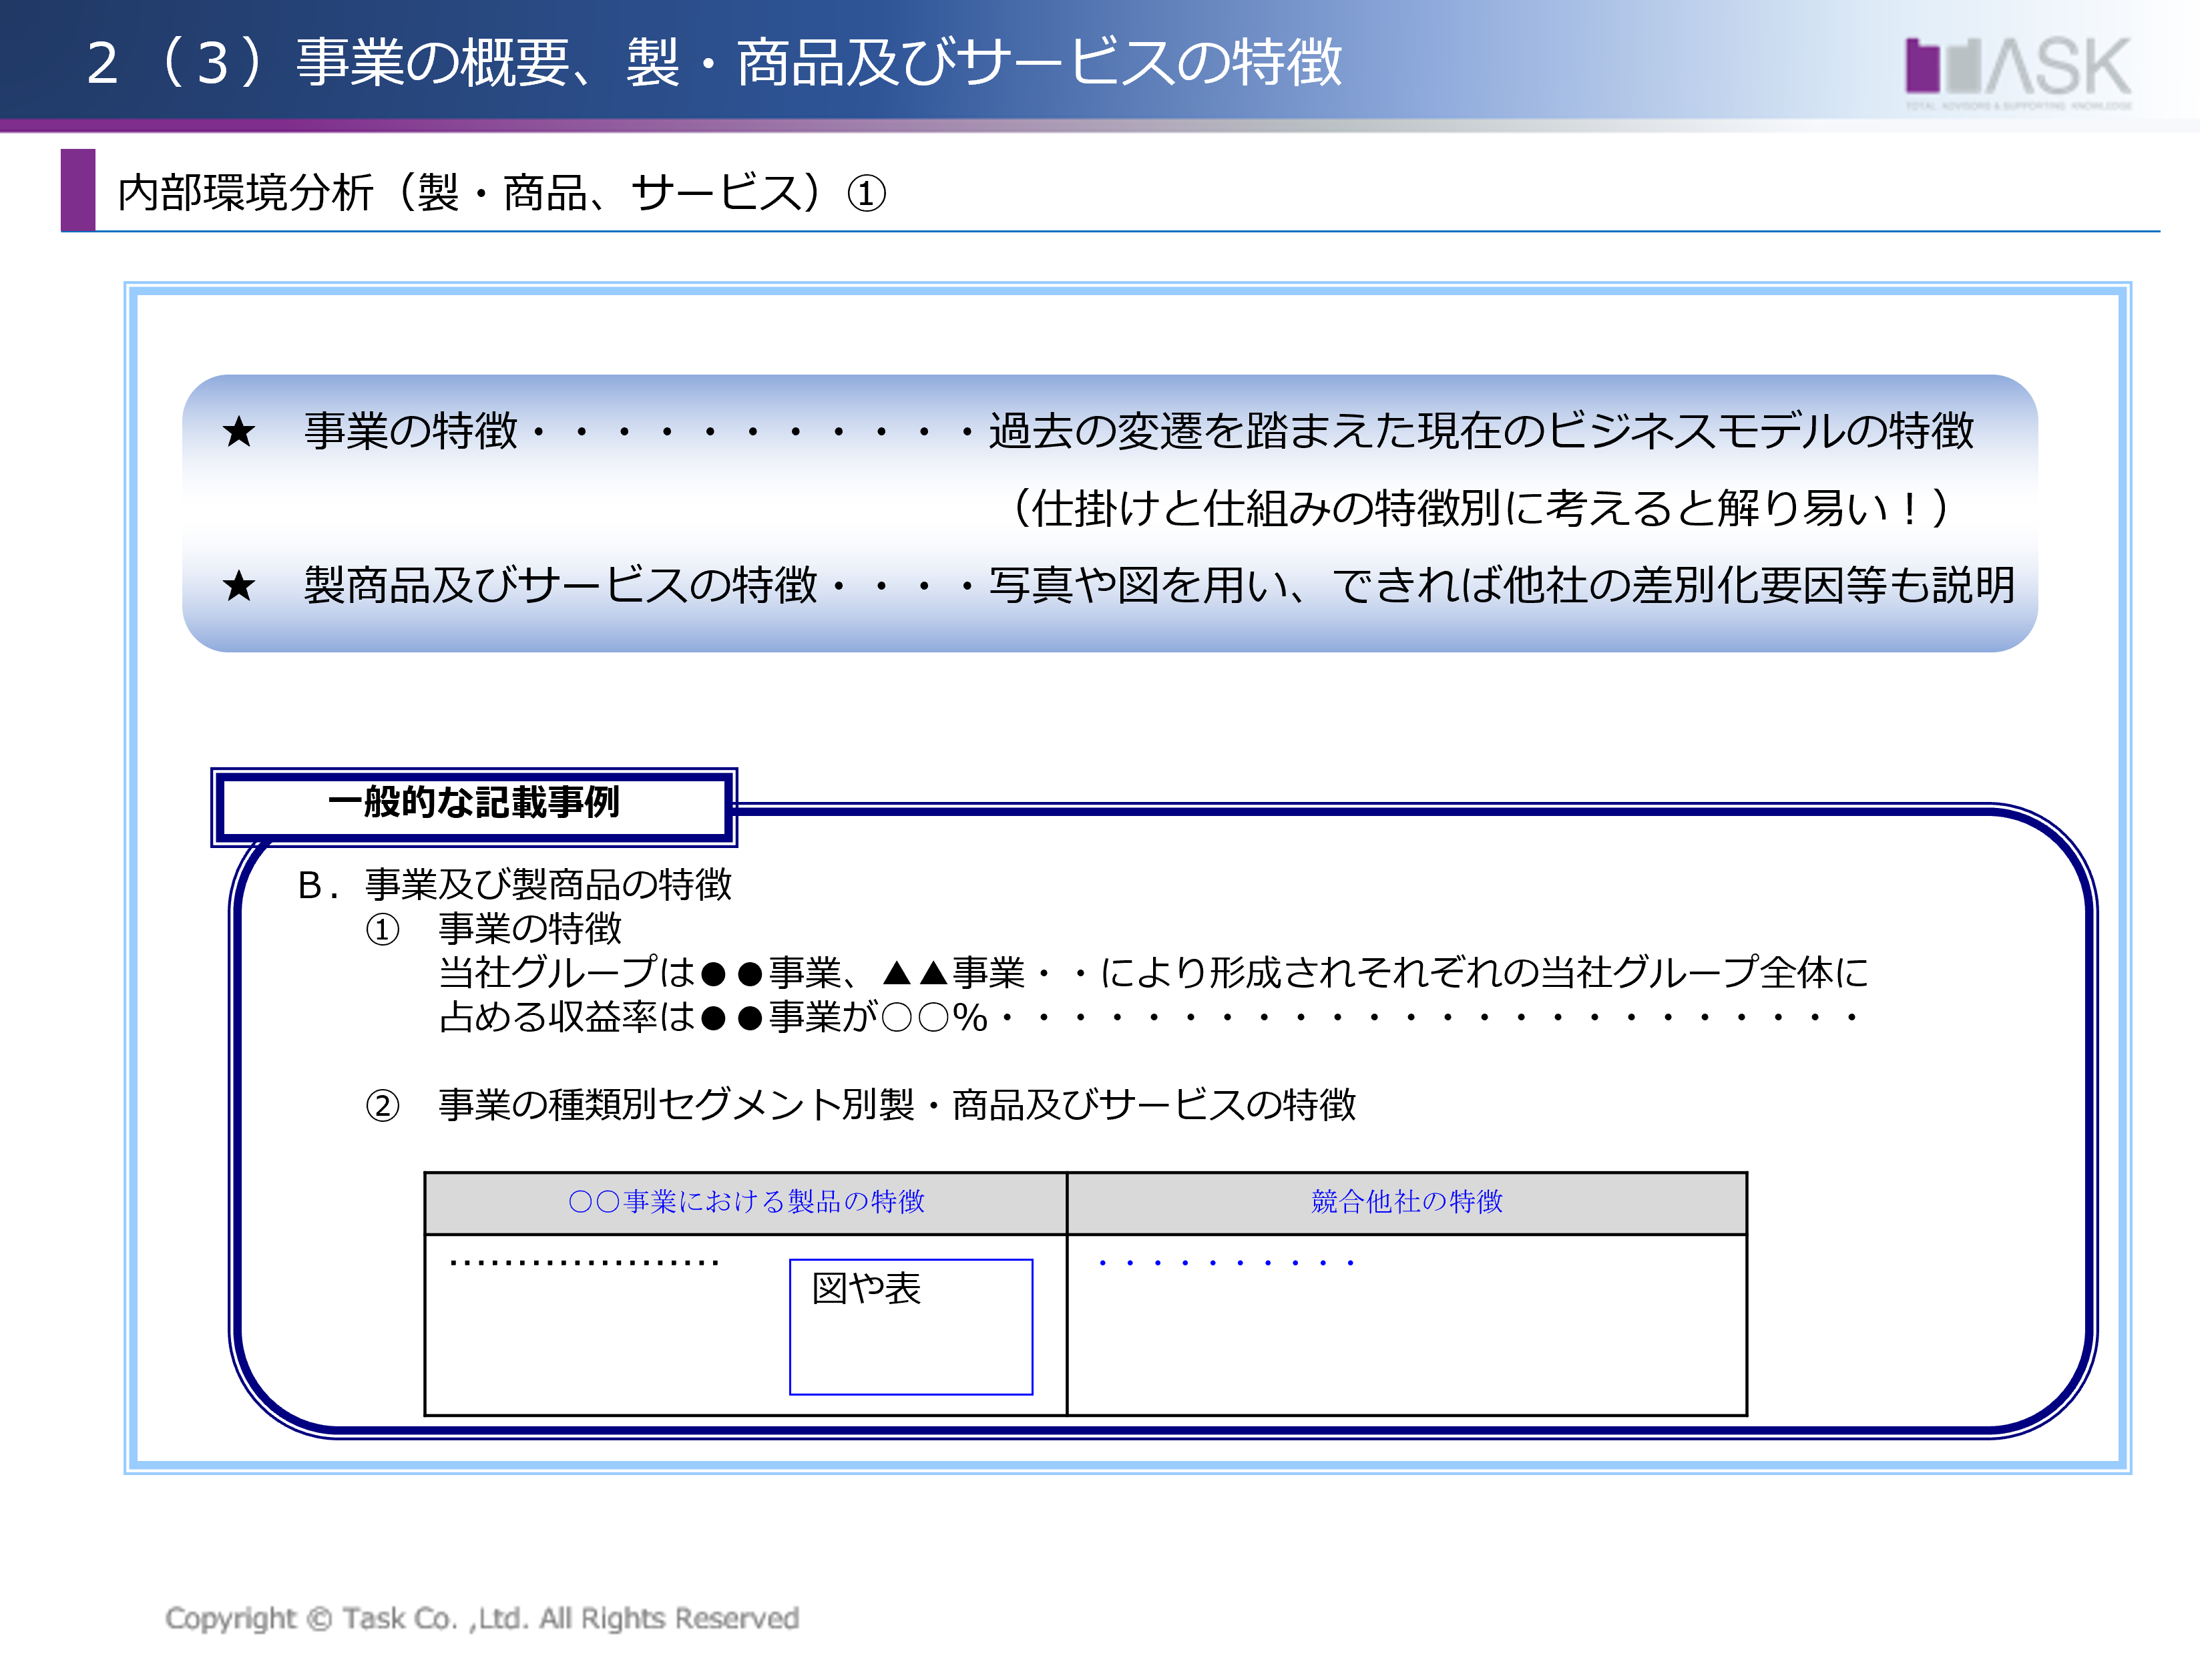Select the text '過去の変遷を踏まえた現在のビジネスモデルの特徴'
The width and height of the screenshot is (2212, 1656).
[x=1481, y=431]
